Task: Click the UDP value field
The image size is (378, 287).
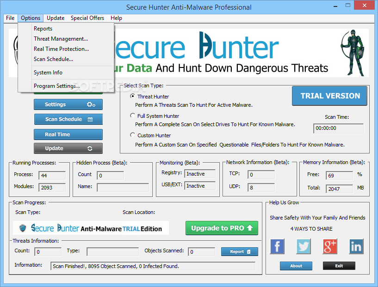Action: (x=261, y=188)
